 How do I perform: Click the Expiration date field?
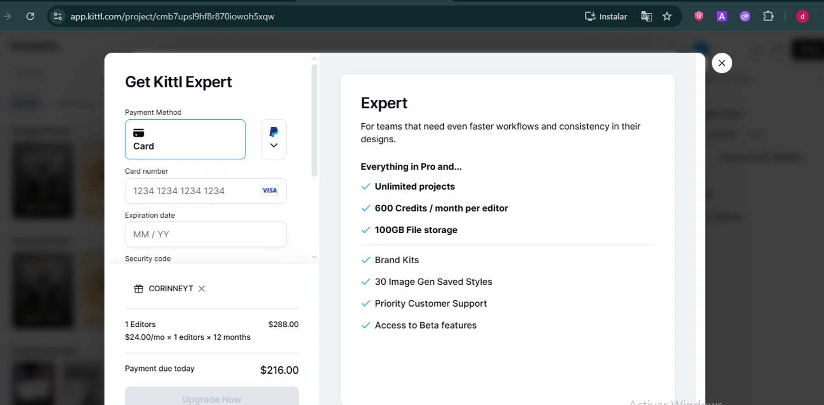tap(205, 235)
